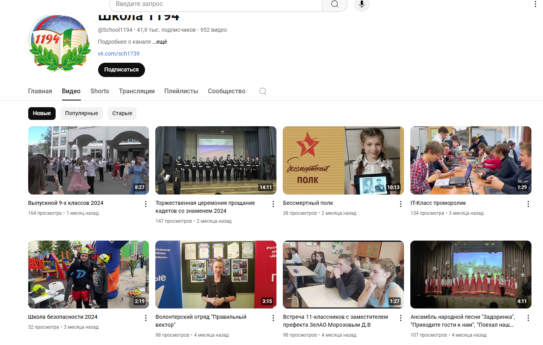Select the Видео tab
Screen dimensions: 543x345
coord(71,91)
